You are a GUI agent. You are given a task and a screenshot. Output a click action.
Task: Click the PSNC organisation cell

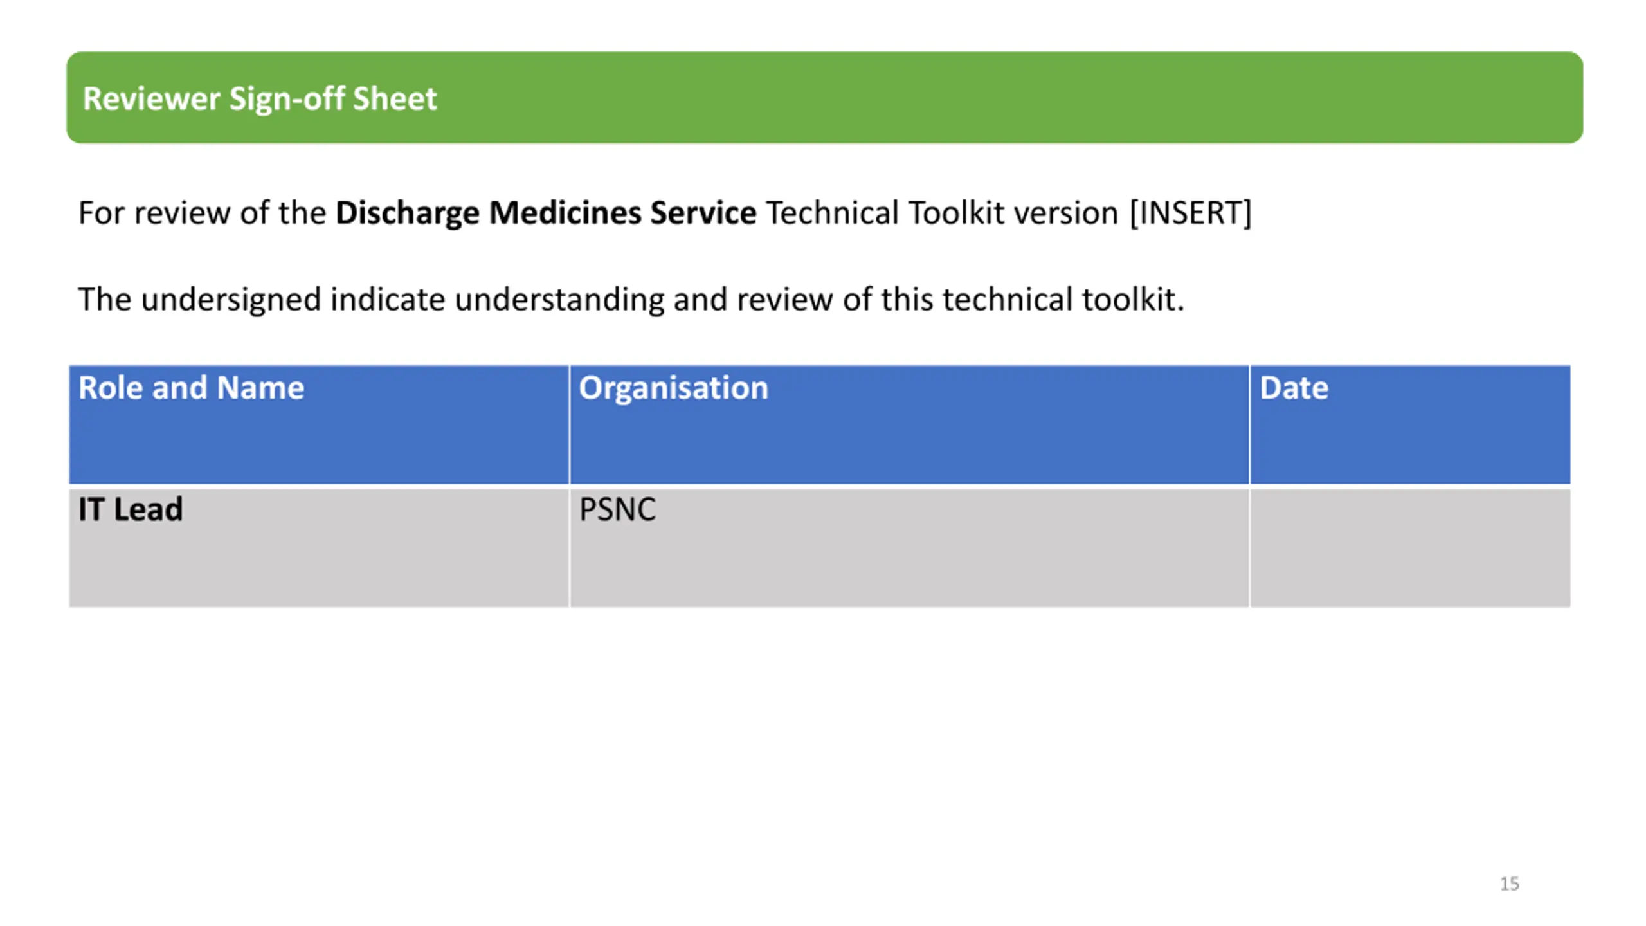[x=909, y=548]
